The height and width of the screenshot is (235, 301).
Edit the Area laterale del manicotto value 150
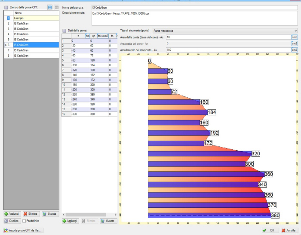tap(229, 50)
